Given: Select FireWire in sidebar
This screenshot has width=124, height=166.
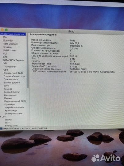Looking at the screenshot, I should (x=7, y=47).
